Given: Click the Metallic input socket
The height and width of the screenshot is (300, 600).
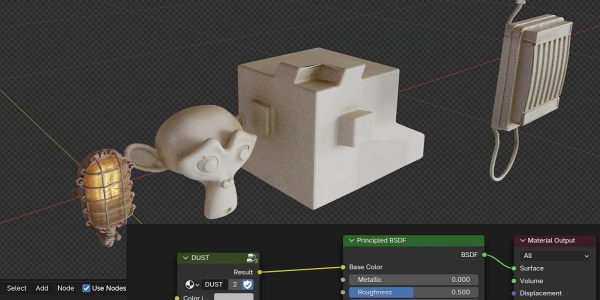Looking at the screenshot, I should tap(343, 279).
